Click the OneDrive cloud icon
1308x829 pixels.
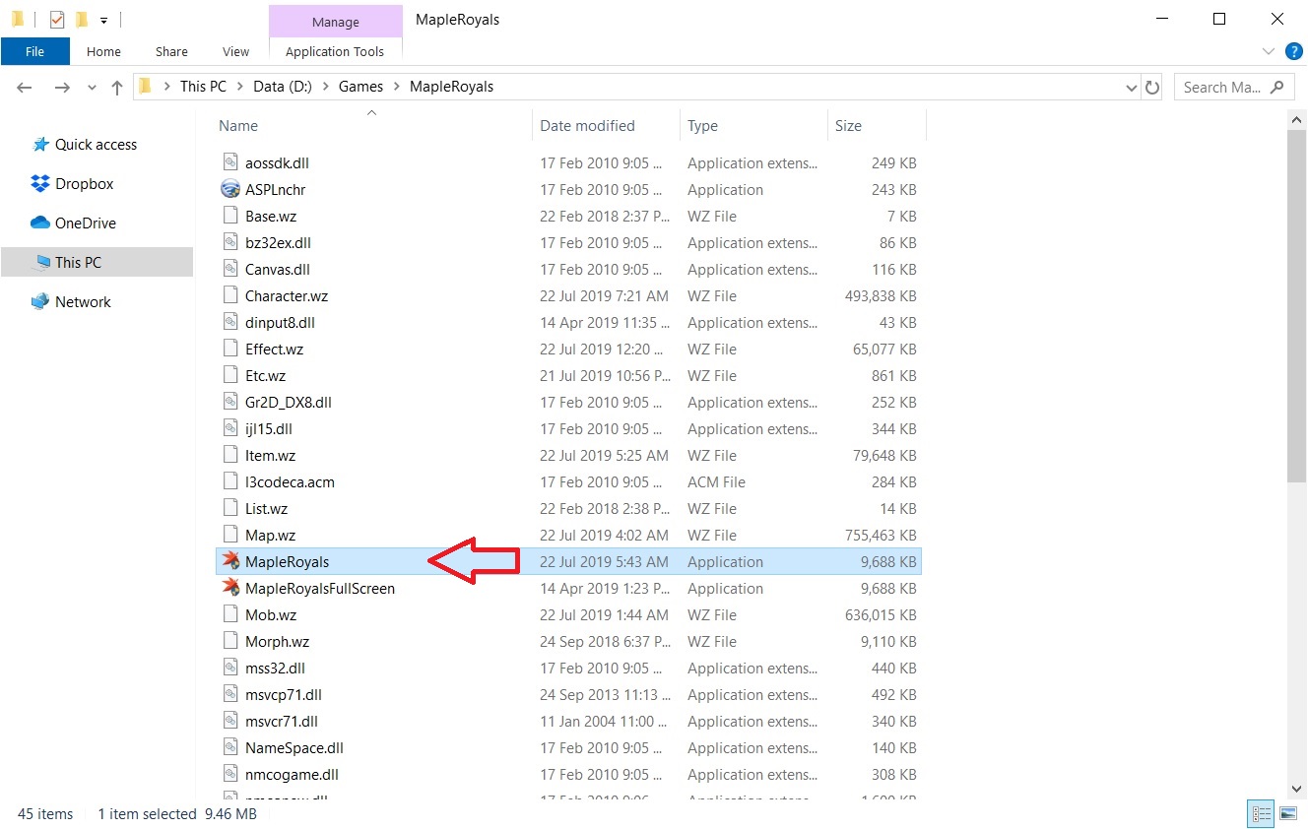tap(40, 223)
